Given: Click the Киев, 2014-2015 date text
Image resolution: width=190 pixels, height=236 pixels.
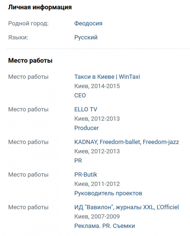Looking at the screenshot, I should [x=97, y=86].
